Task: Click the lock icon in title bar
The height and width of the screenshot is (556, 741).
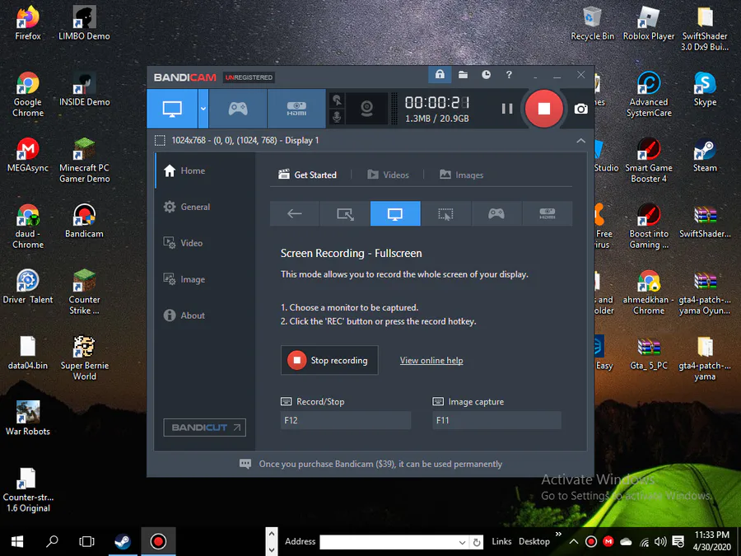Action: point(440,75)
